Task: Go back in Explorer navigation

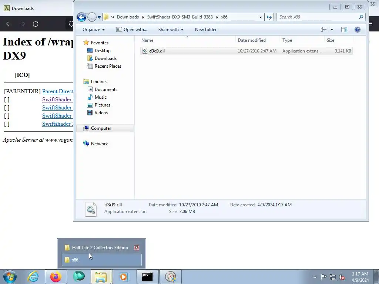Action: click(81, 17)
